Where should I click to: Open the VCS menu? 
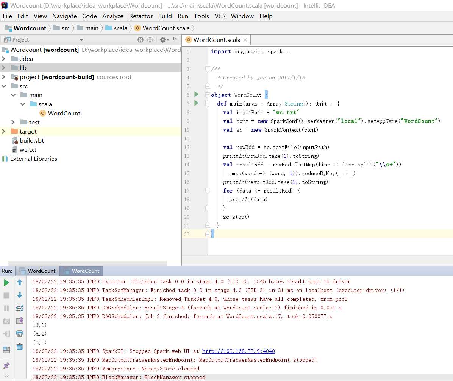click(220, 16)
